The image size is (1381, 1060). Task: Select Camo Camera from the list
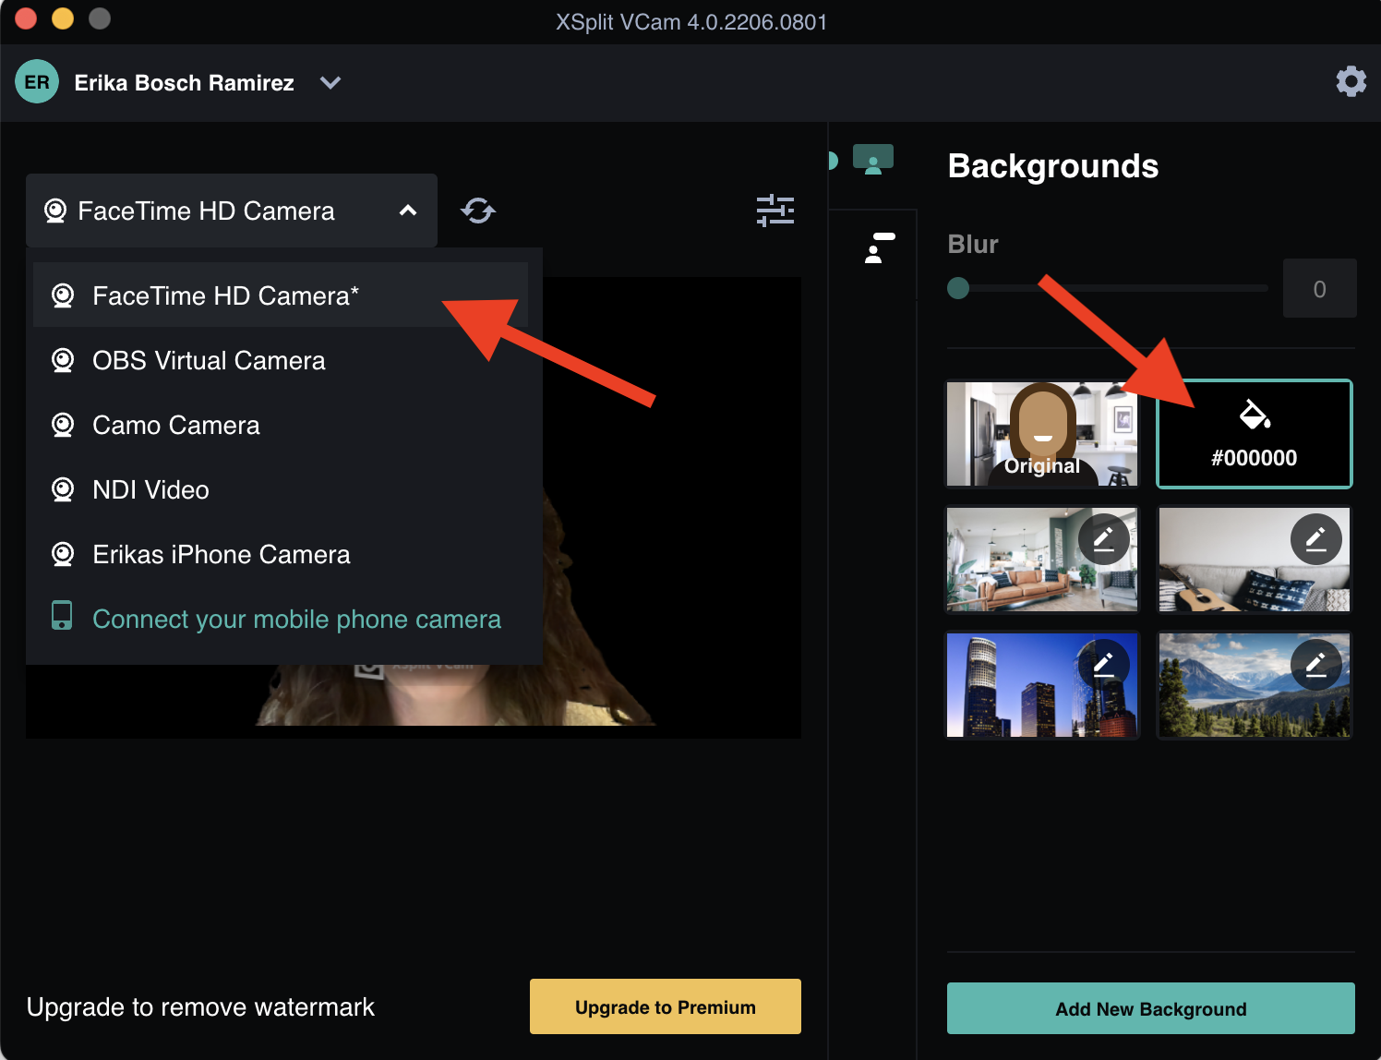tap(281, 425)
